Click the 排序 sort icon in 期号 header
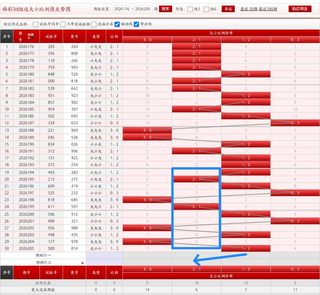Screen dimensions: 320x295 click(x=31, y=36)
